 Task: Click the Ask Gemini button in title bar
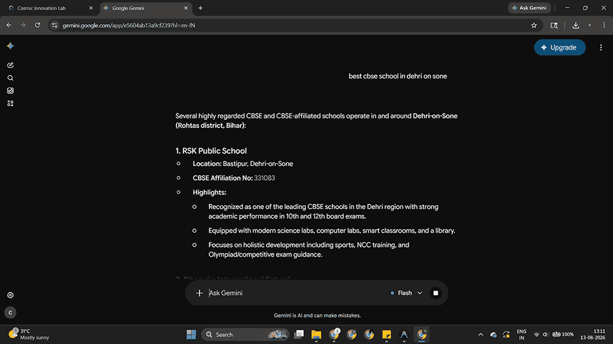(x=529, y=8)
